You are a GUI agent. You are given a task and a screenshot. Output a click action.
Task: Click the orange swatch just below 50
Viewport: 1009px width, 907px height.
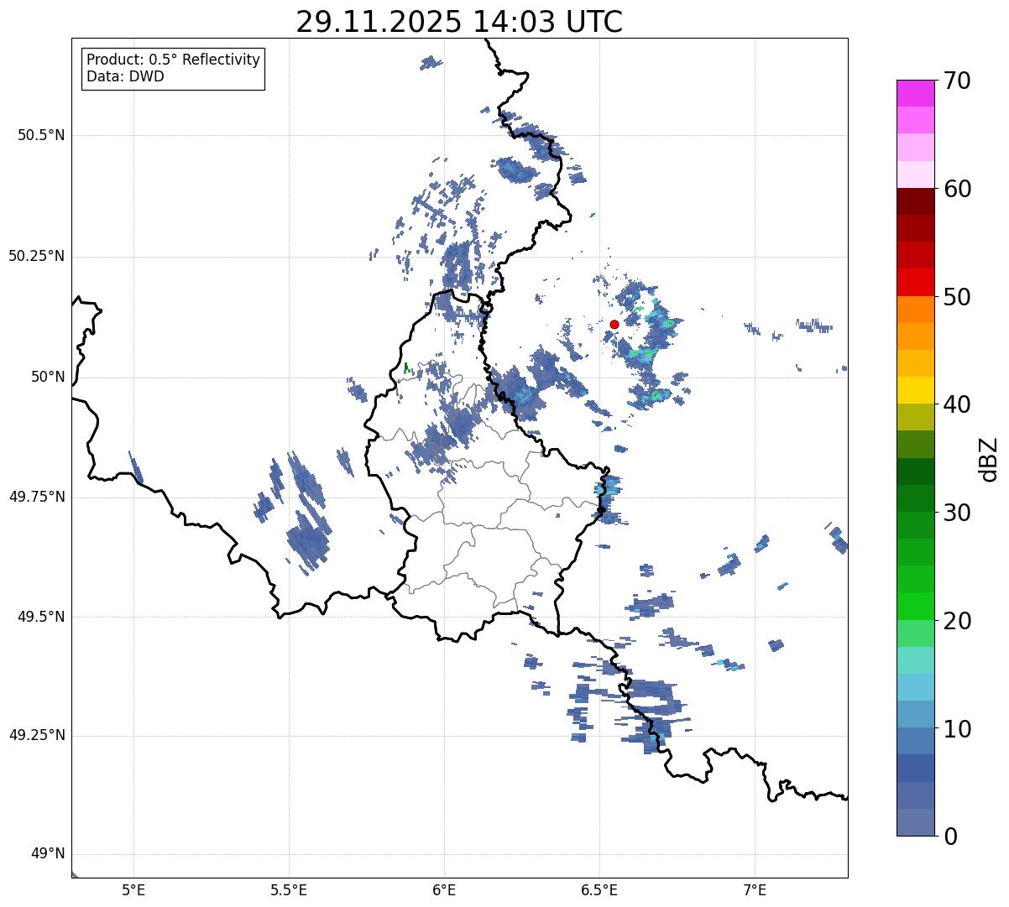[915, 309]
